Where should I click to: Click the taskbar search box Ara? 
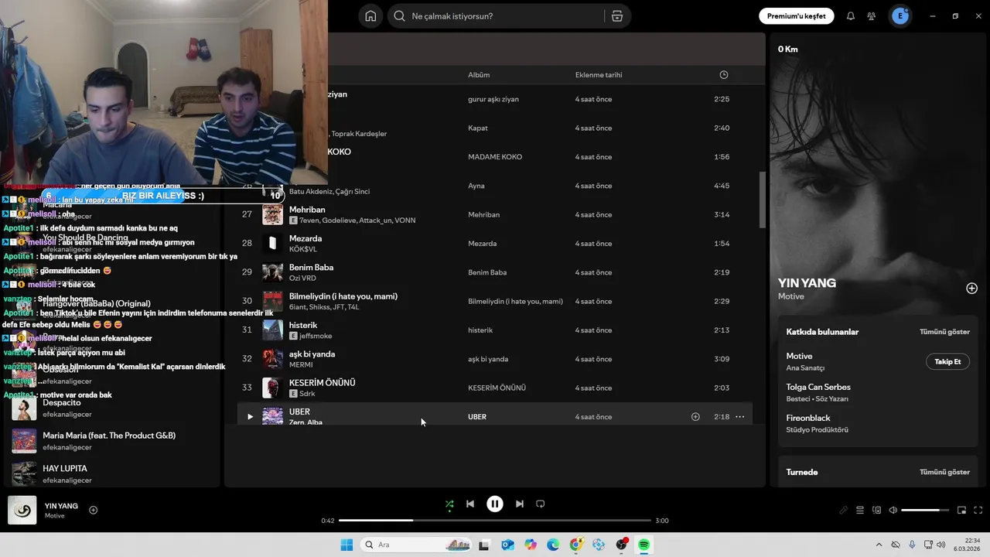click(418, 545)
